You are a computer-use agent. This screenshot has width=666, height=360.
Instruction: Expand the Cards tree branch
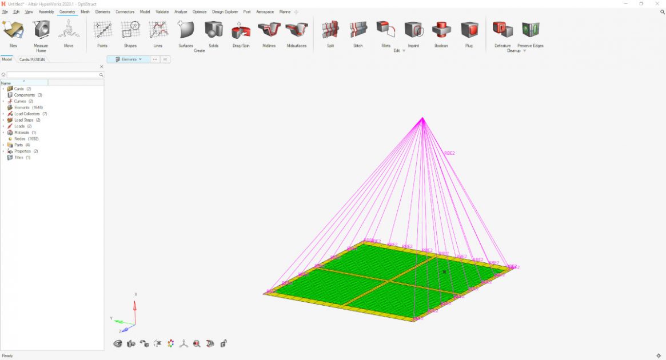click(x=5, y=89)
